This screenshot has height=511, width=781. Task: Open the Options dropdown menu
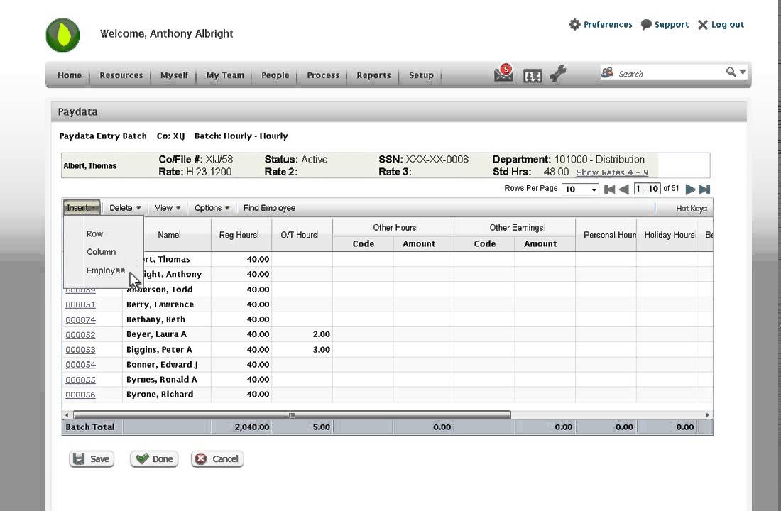[x=212, y=208]
